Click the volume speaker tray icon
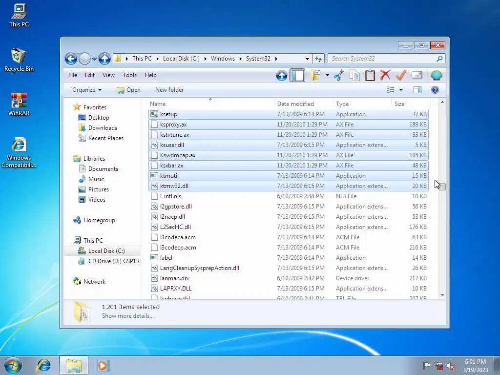500x375 pixels. tap(451, 366)
